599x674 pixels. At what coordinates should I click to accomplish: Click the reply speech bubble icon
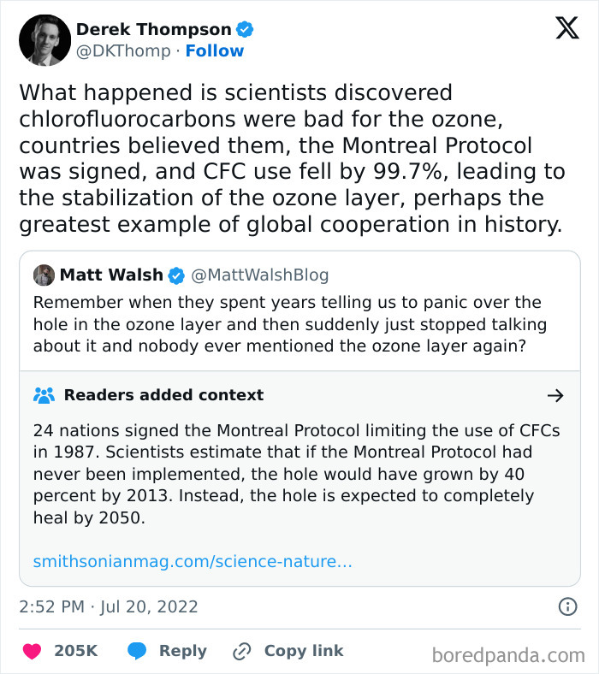137,651
